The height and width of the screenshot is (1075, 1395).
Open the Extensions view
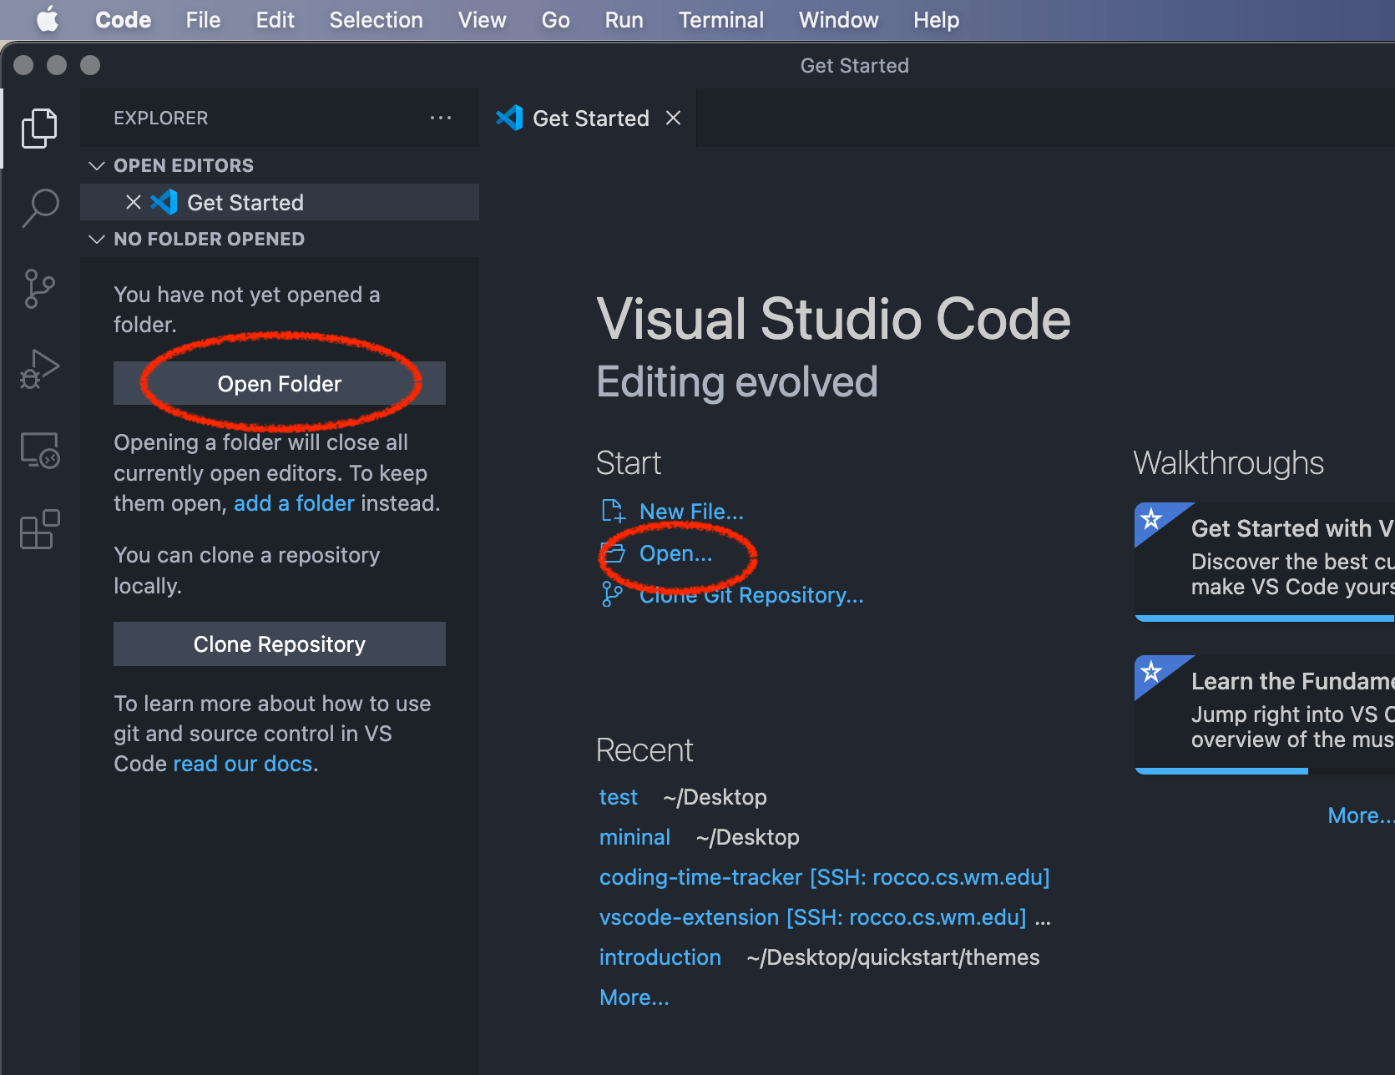click(39, 529)
